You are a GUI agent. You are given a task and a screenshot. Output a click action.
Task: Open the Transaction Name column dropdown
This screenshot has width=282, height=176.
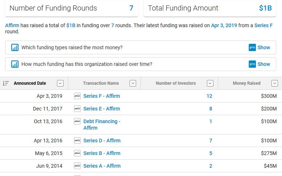[133, 83]
